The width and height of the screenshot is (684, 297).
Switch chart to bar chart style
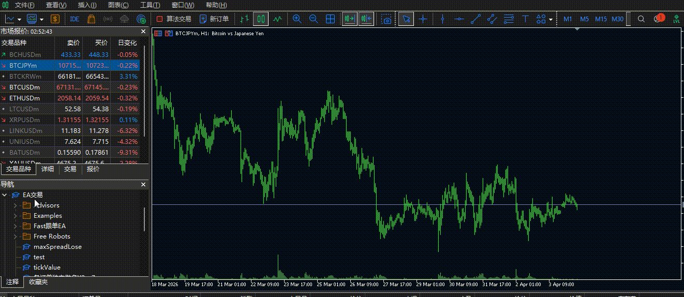[x=245, y=19]
